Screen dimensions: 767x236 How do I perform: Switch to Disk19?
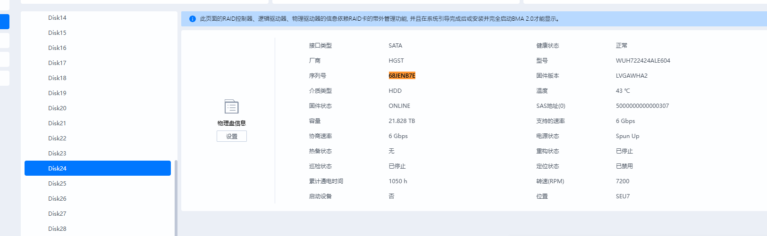point(57,93)
